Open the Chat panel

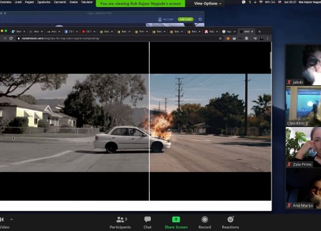[148, 223]
